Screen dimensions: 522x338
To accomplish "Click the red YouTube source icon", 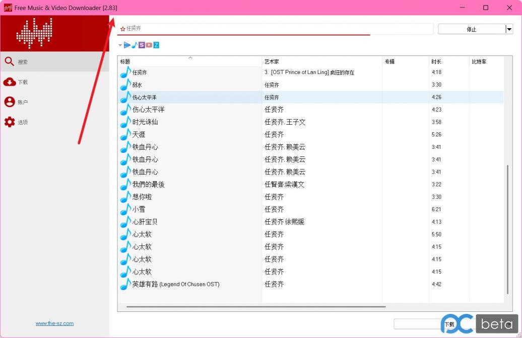I will pos(149,45).
